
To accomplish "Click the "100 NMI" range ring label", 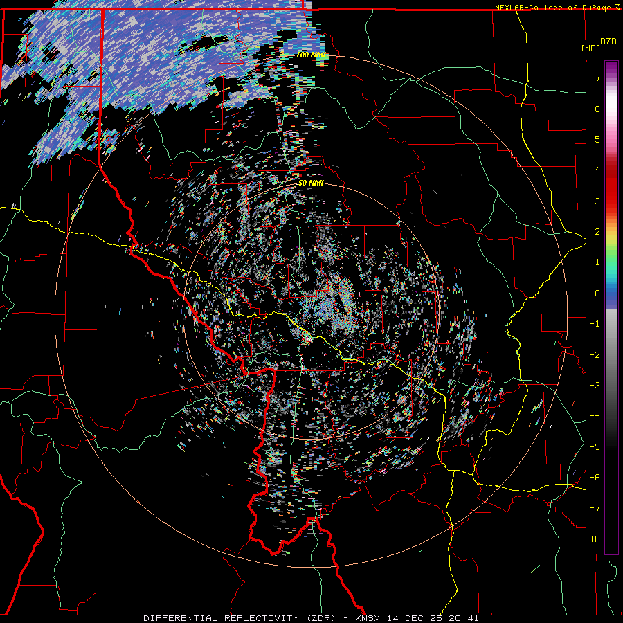I will click(311, 55).
